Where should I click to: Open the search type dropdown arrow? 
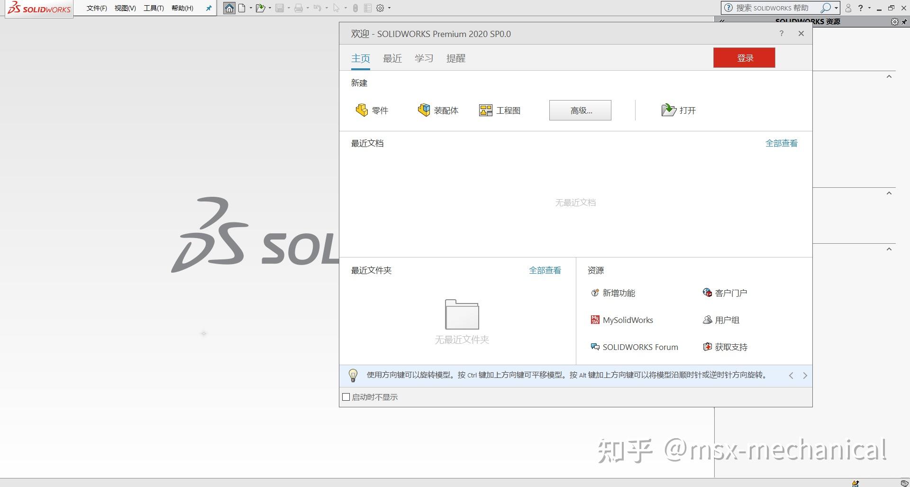(836, 8)
